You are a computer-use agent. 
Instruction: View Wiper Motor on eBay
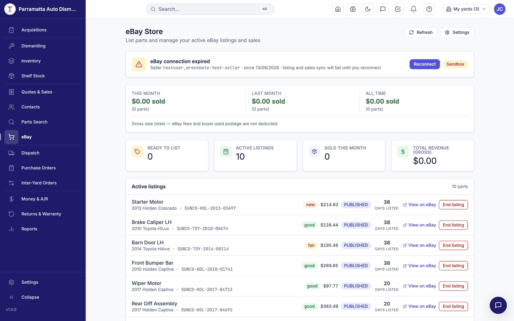pos(420,286)
